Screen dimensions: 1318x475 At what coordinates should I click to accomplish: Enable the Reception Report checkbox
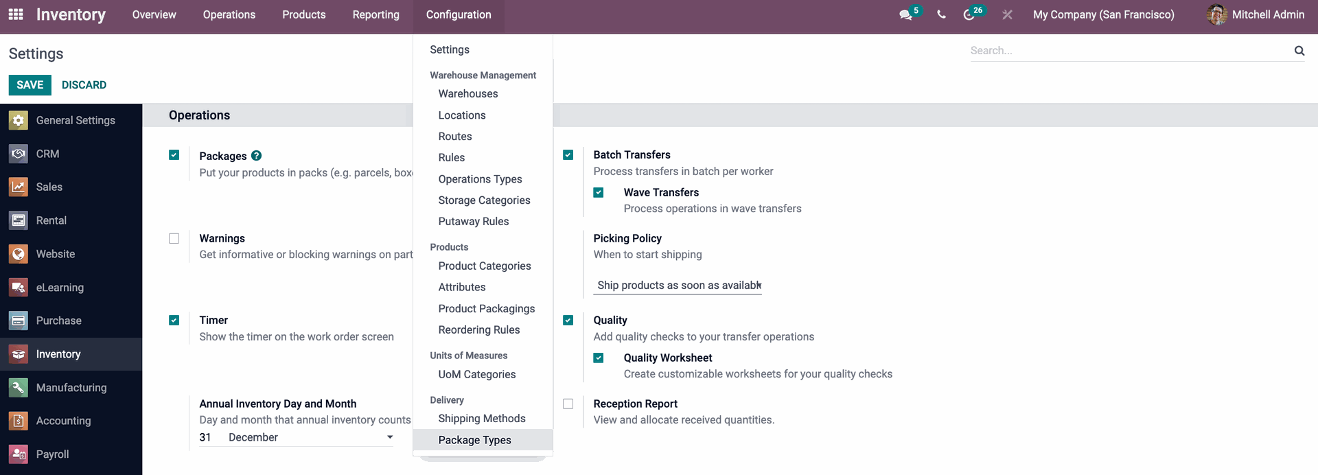click(568, 404)
